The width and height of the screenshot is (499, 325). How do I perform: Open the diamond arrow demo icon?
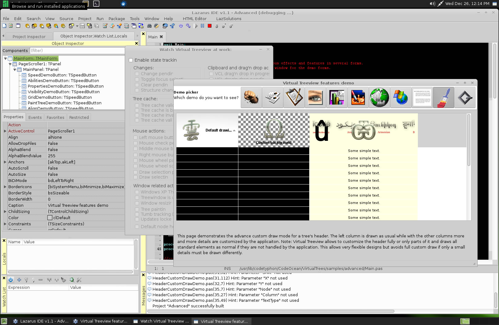click(465, 98)
